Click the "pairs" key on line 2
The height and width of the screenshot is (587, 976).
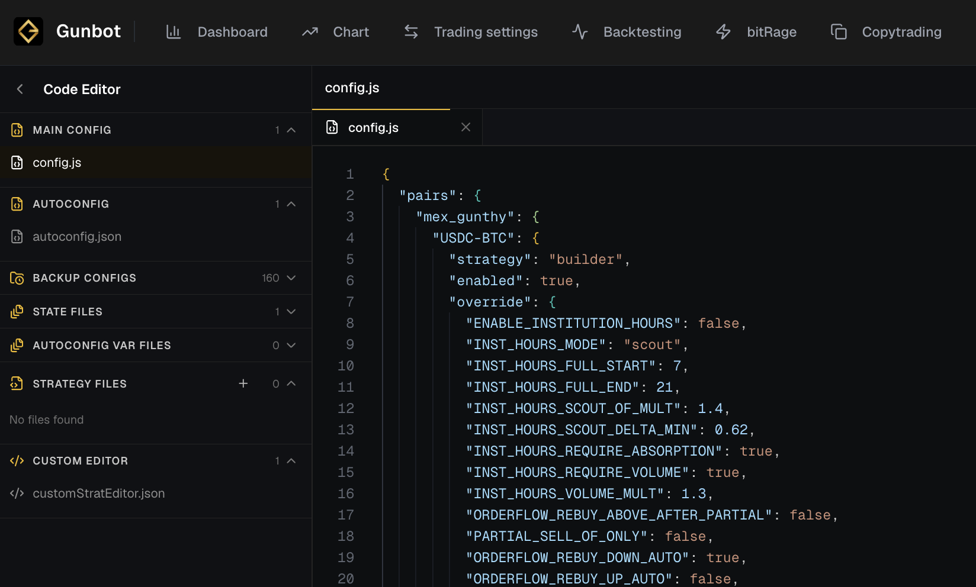(x=428, y=195)
